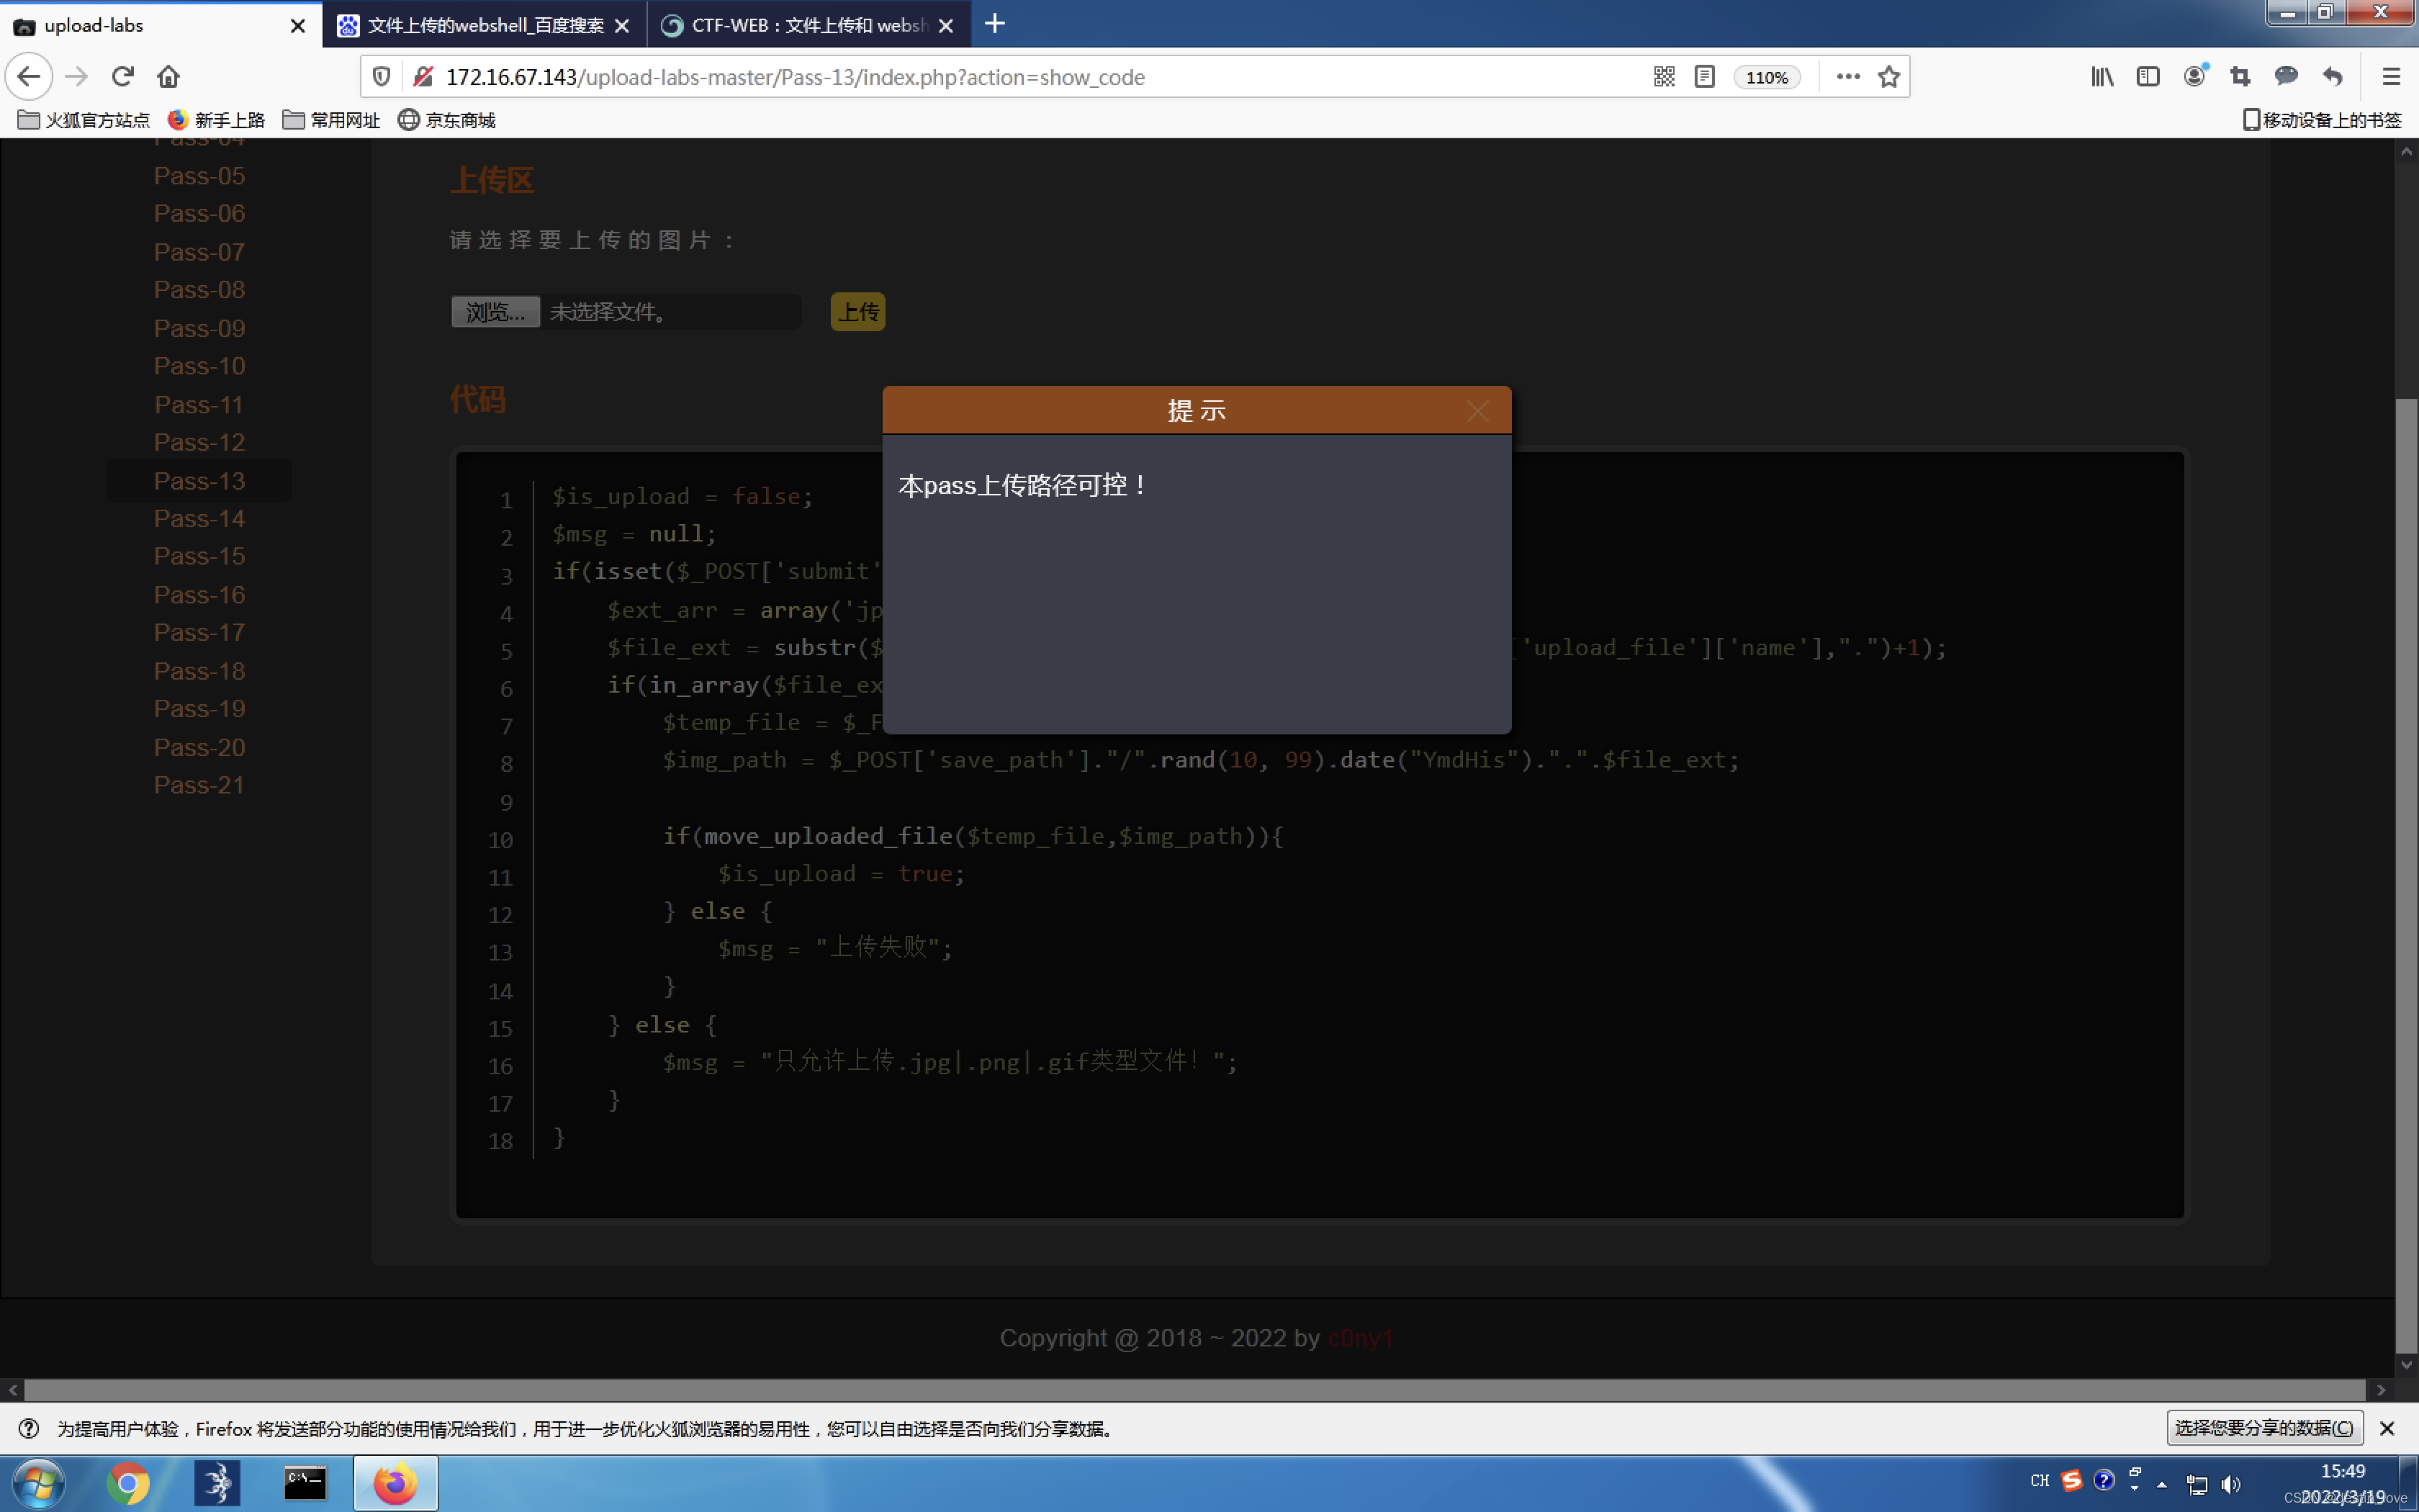Click the Firefox home icon

pos(168,76)
